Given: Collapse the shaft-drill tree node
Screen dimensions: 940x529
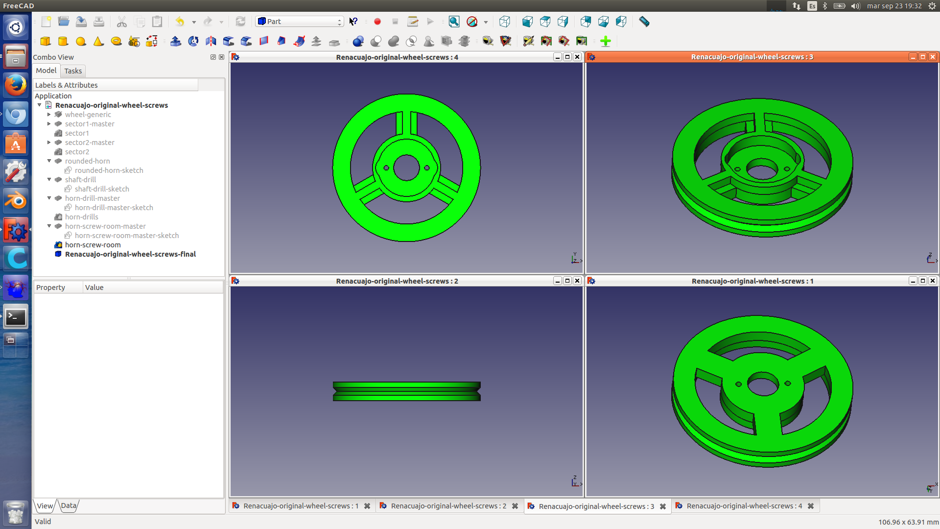Looking at the screenshot, I should [49, 180].
